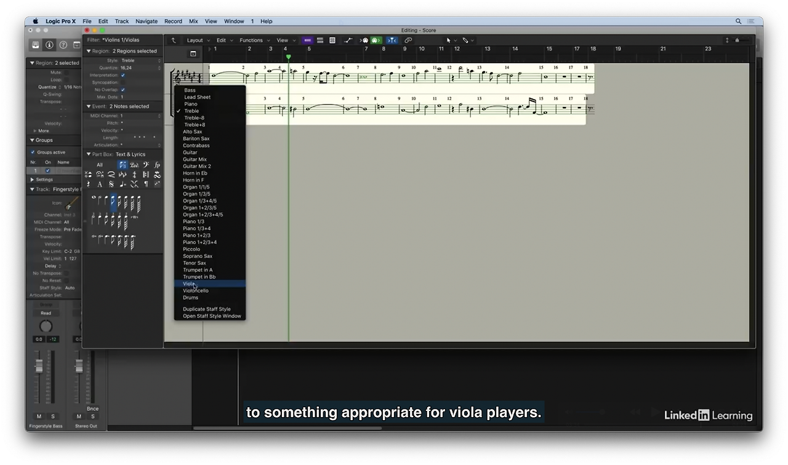
Task: Open the Style Treble popup in the Region inspector
Action: (141, 61)
